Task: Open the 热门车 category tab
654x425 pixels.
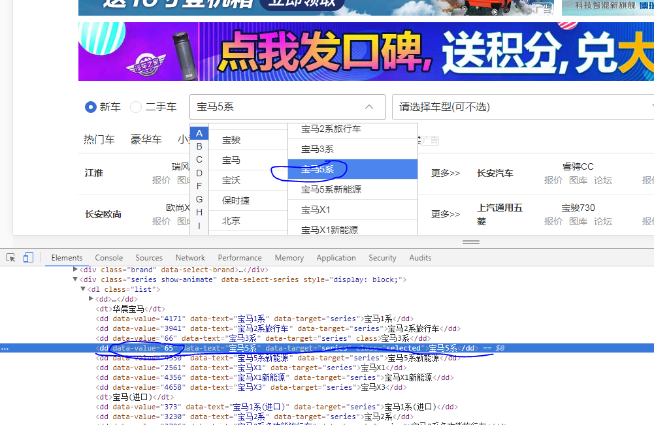Action: point(99,140)
